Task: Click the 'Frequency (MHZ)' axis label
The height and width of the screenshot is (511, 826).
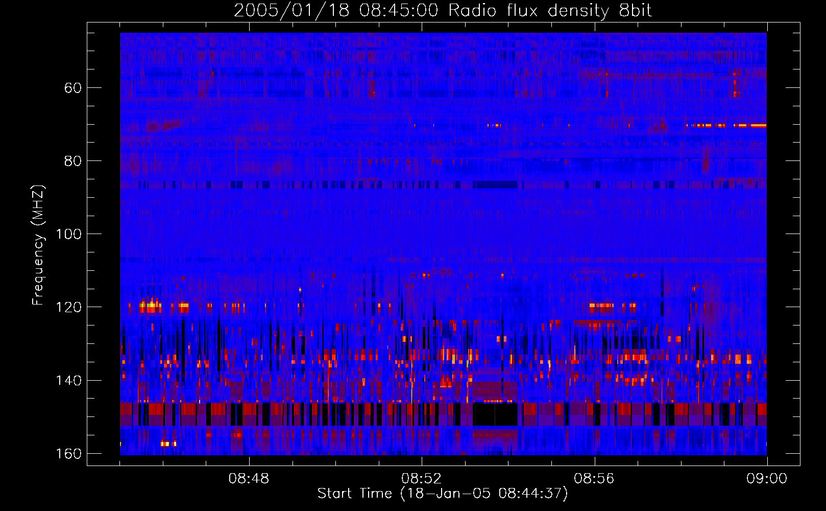Action: [x=38, y=245]
